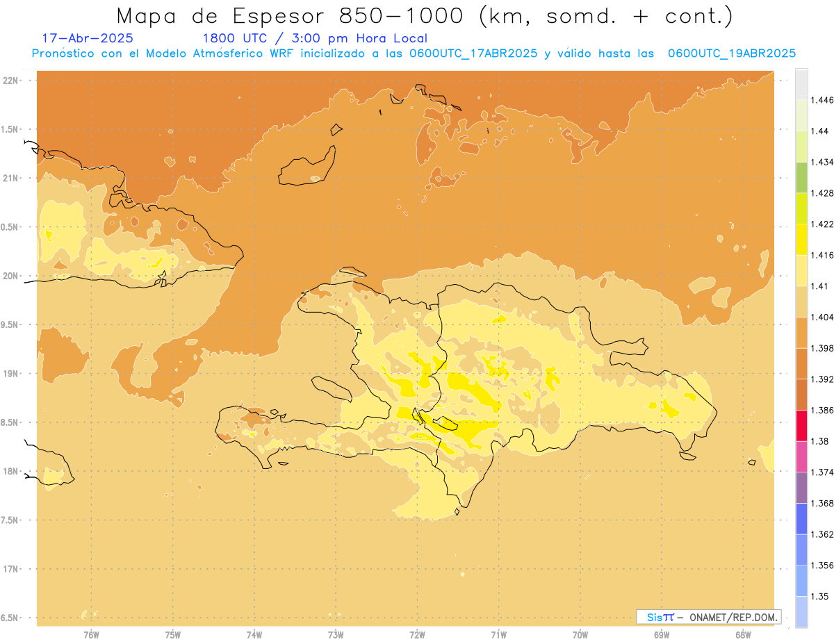Click the legend value 1.35

(819, 596)
